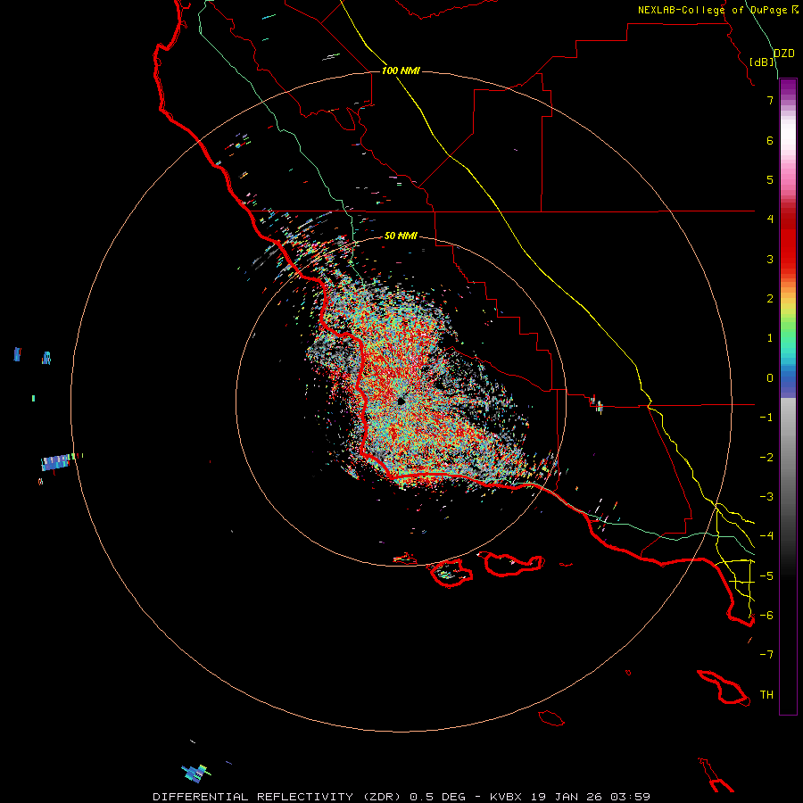Click the ZDR color scale bar
The width and height of the screenshot is (803, 803).
point(788,396)
